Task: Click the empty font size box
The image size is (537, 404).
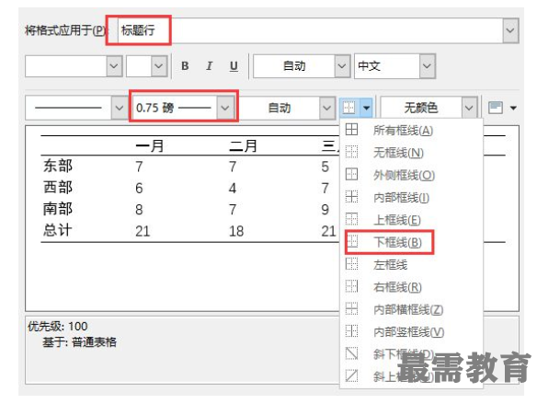Action: click(139, 65)
